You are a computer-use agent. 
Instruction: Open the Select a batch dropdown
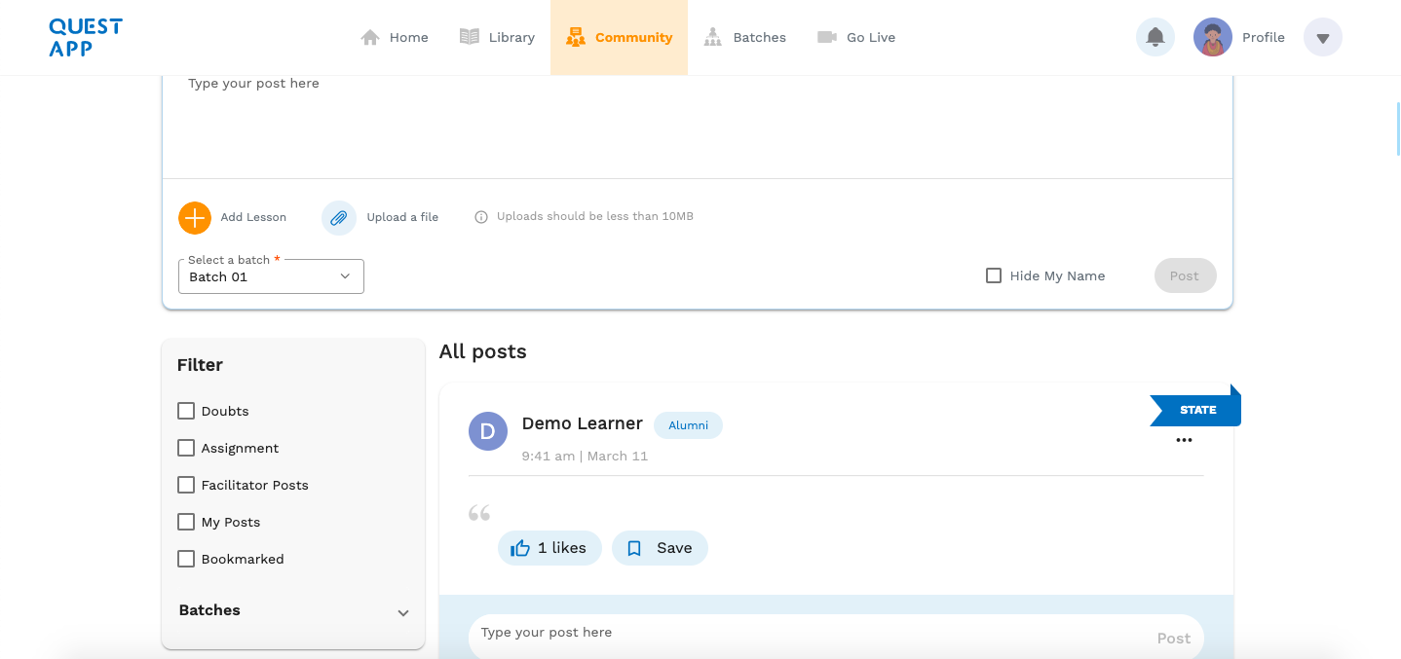click(271, 276)
